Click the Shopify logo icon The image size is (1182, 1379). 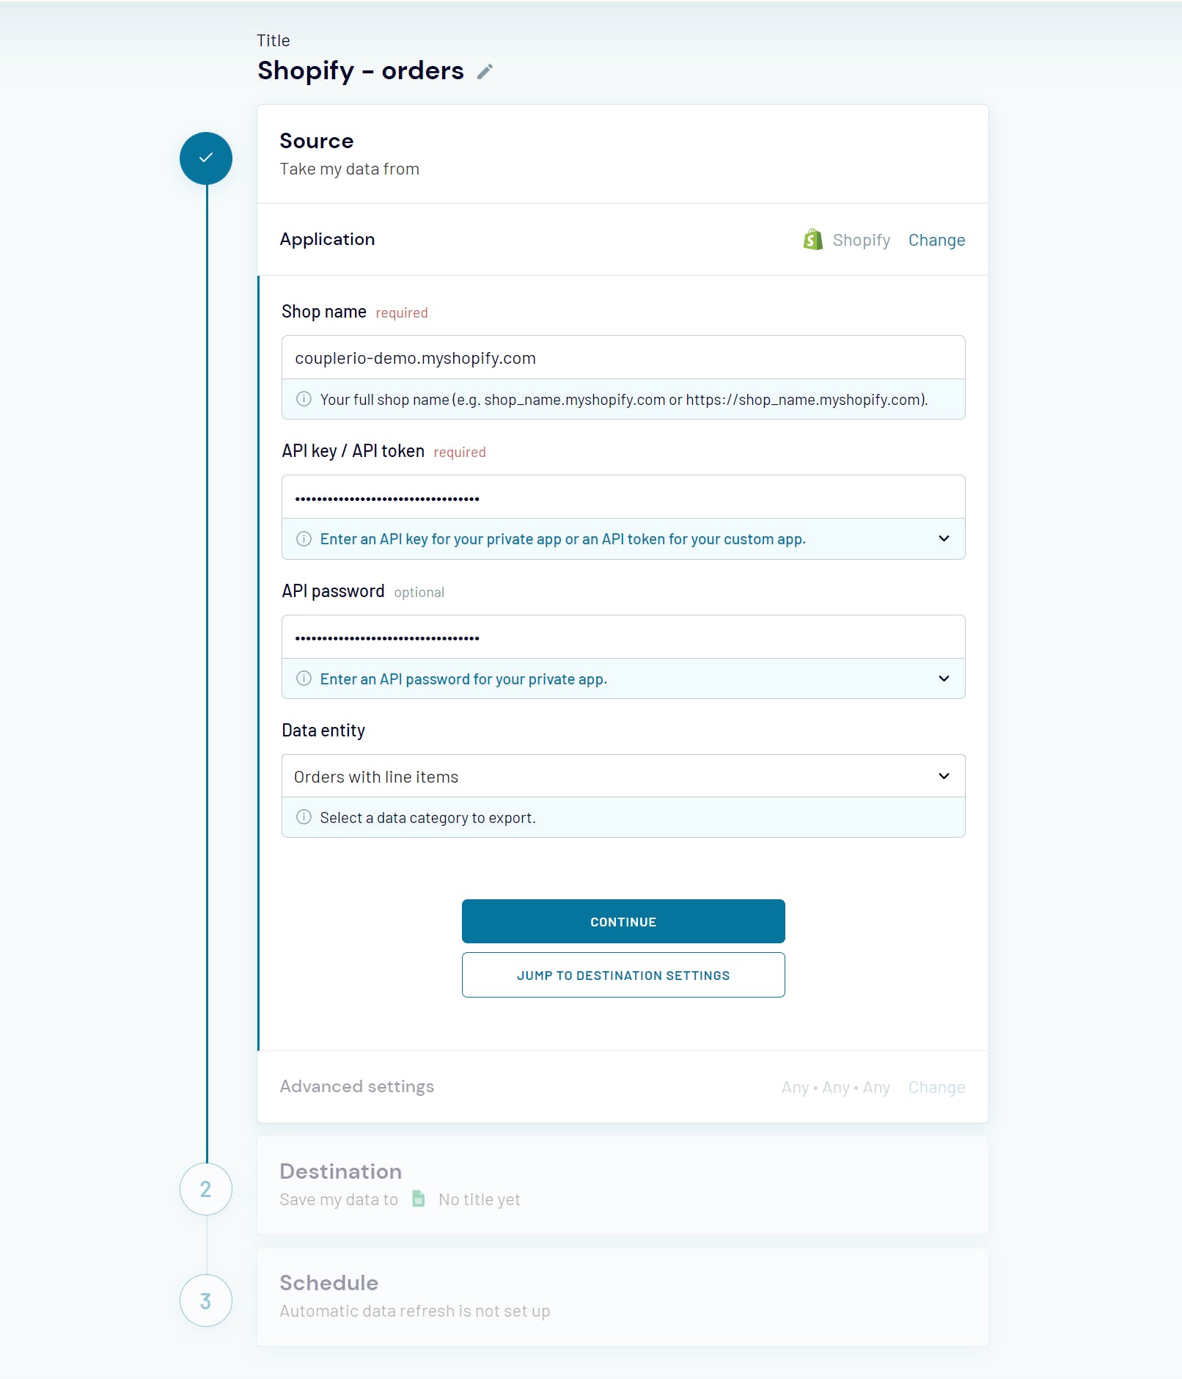(x=812, y=240)
